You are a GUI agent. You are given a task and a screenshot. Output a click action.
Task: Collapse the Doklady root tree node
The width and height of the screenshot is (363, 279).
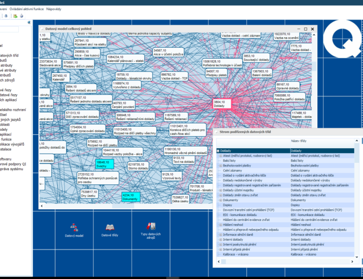[217, 151]
